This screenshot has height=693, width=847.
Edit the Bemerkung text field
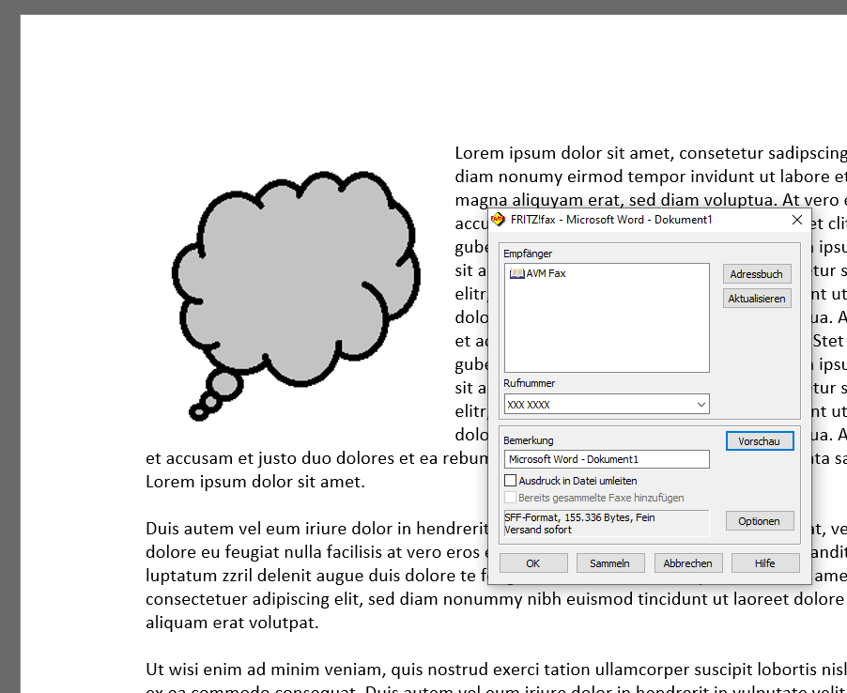click(x=606, y=459)
